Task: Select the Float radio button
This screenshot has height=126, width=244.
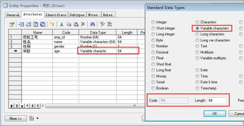Action: (153, 58)
